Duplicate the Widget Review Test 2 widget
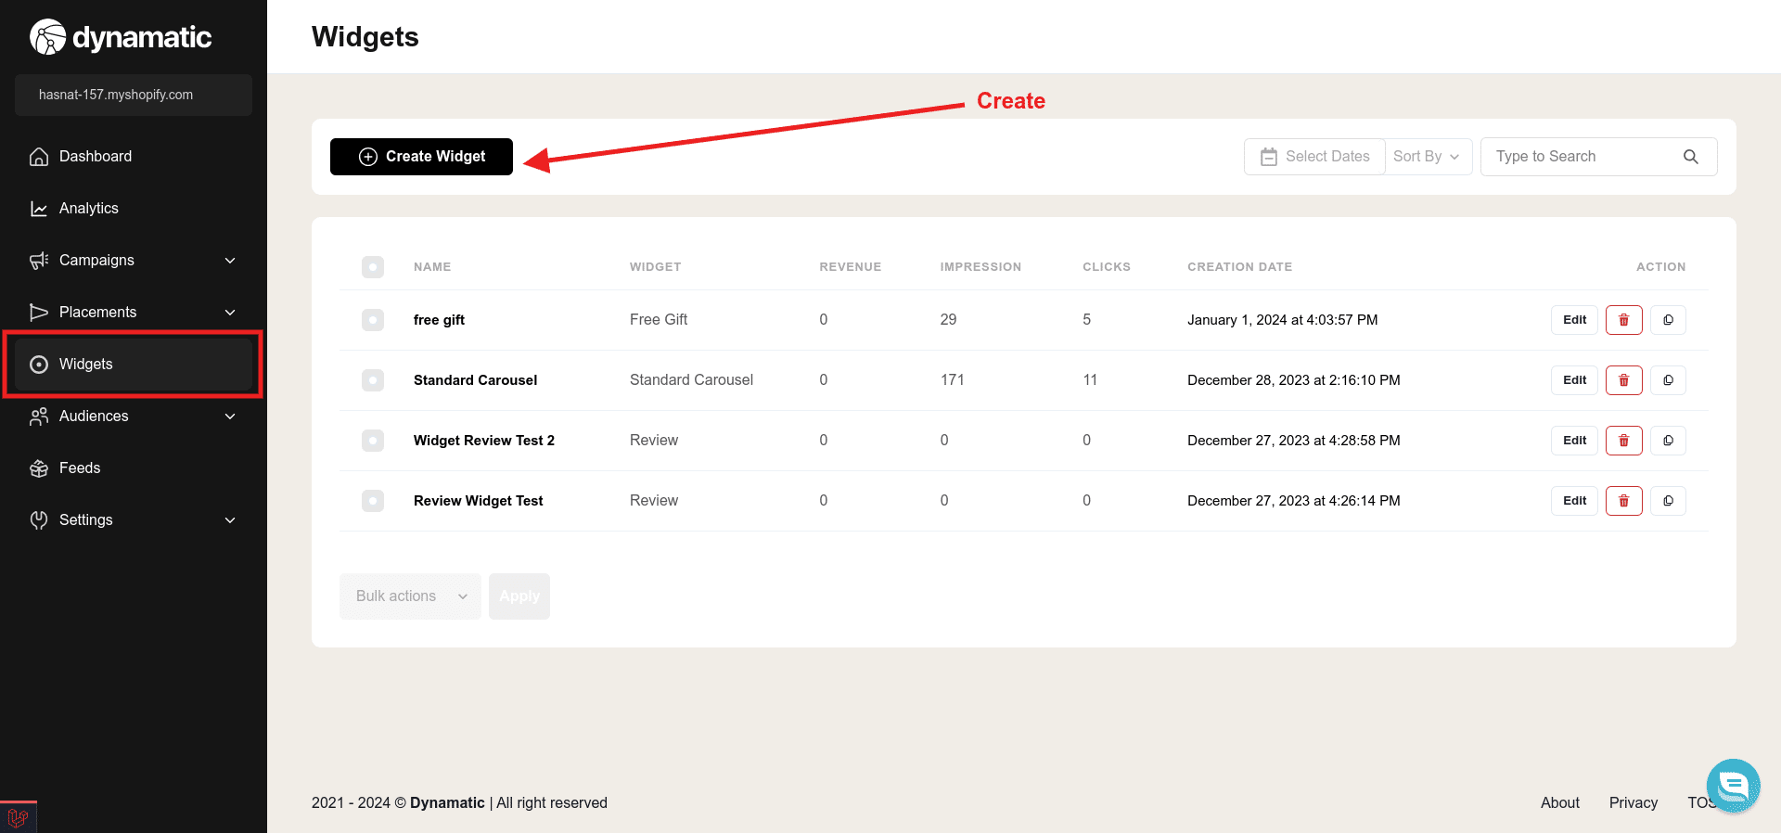Viewport: 1781px width, 833px height. (1668, 441)
